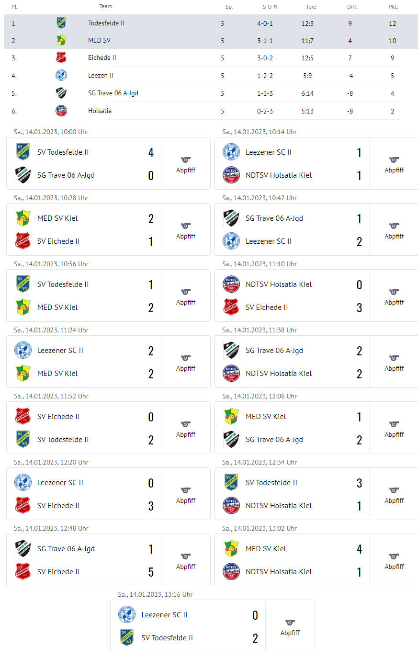This screenshot has height=659, width=418.
Task: Select Abpfiff label on 12:48 Uhr match
Action: pos(186,567)
